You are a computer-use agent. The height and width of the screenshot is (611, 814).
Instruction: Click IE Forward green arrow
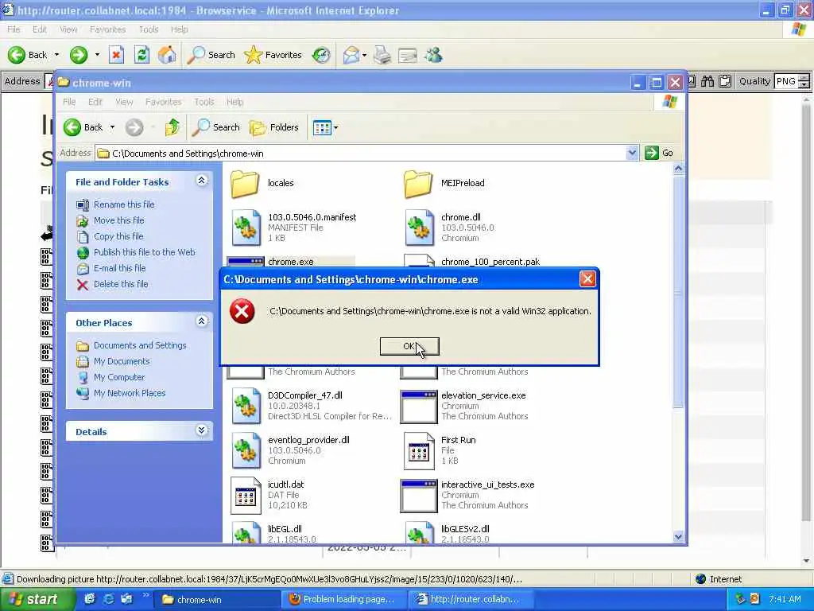[x=79, y=55]
